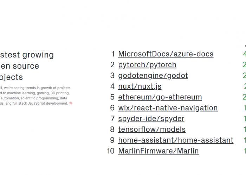
Task: Click green growth figure next to pytorch
Action: 244,65
